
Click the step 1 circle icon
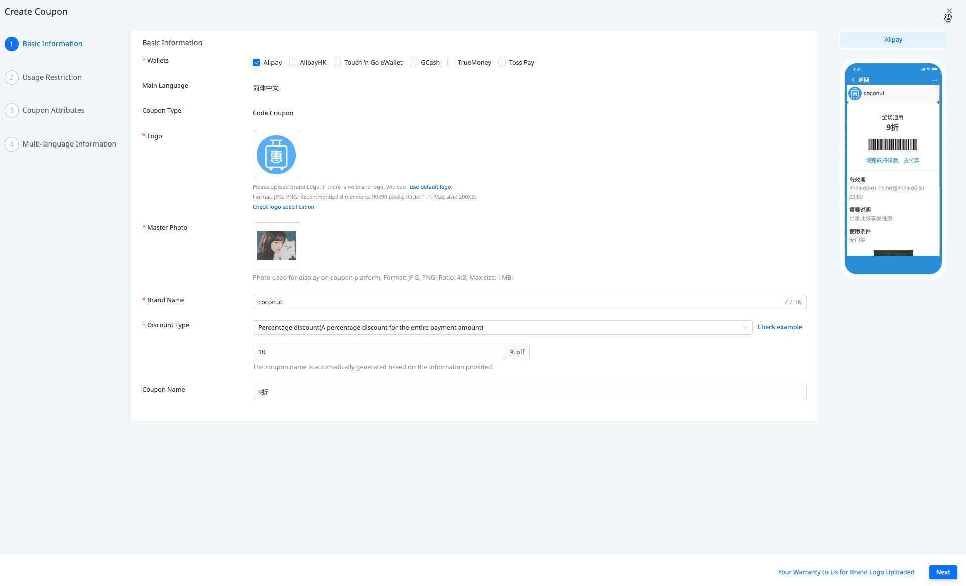click(12, 44)
